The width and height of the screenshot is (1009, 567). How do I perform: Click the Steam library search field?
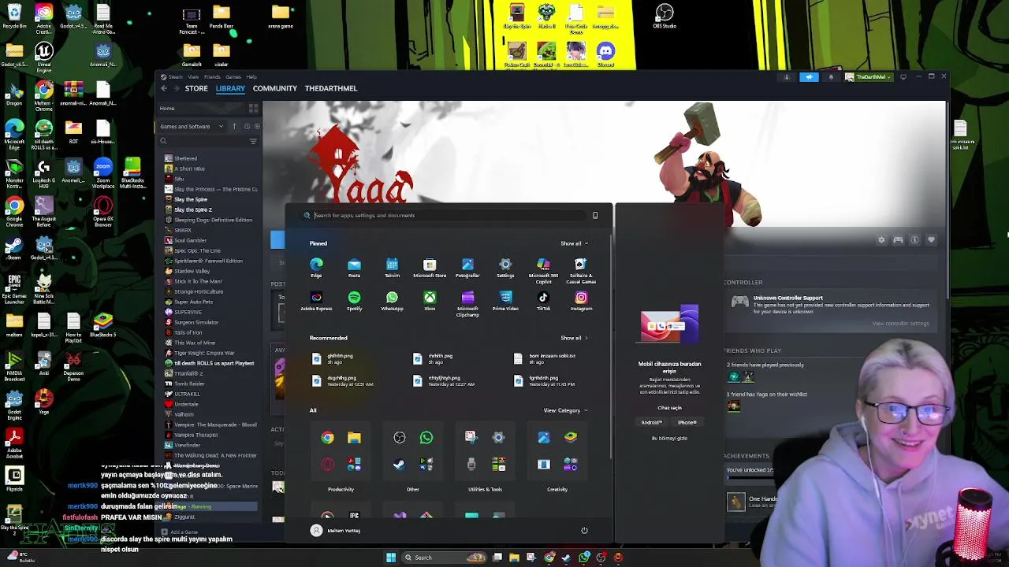pos(204,141)
